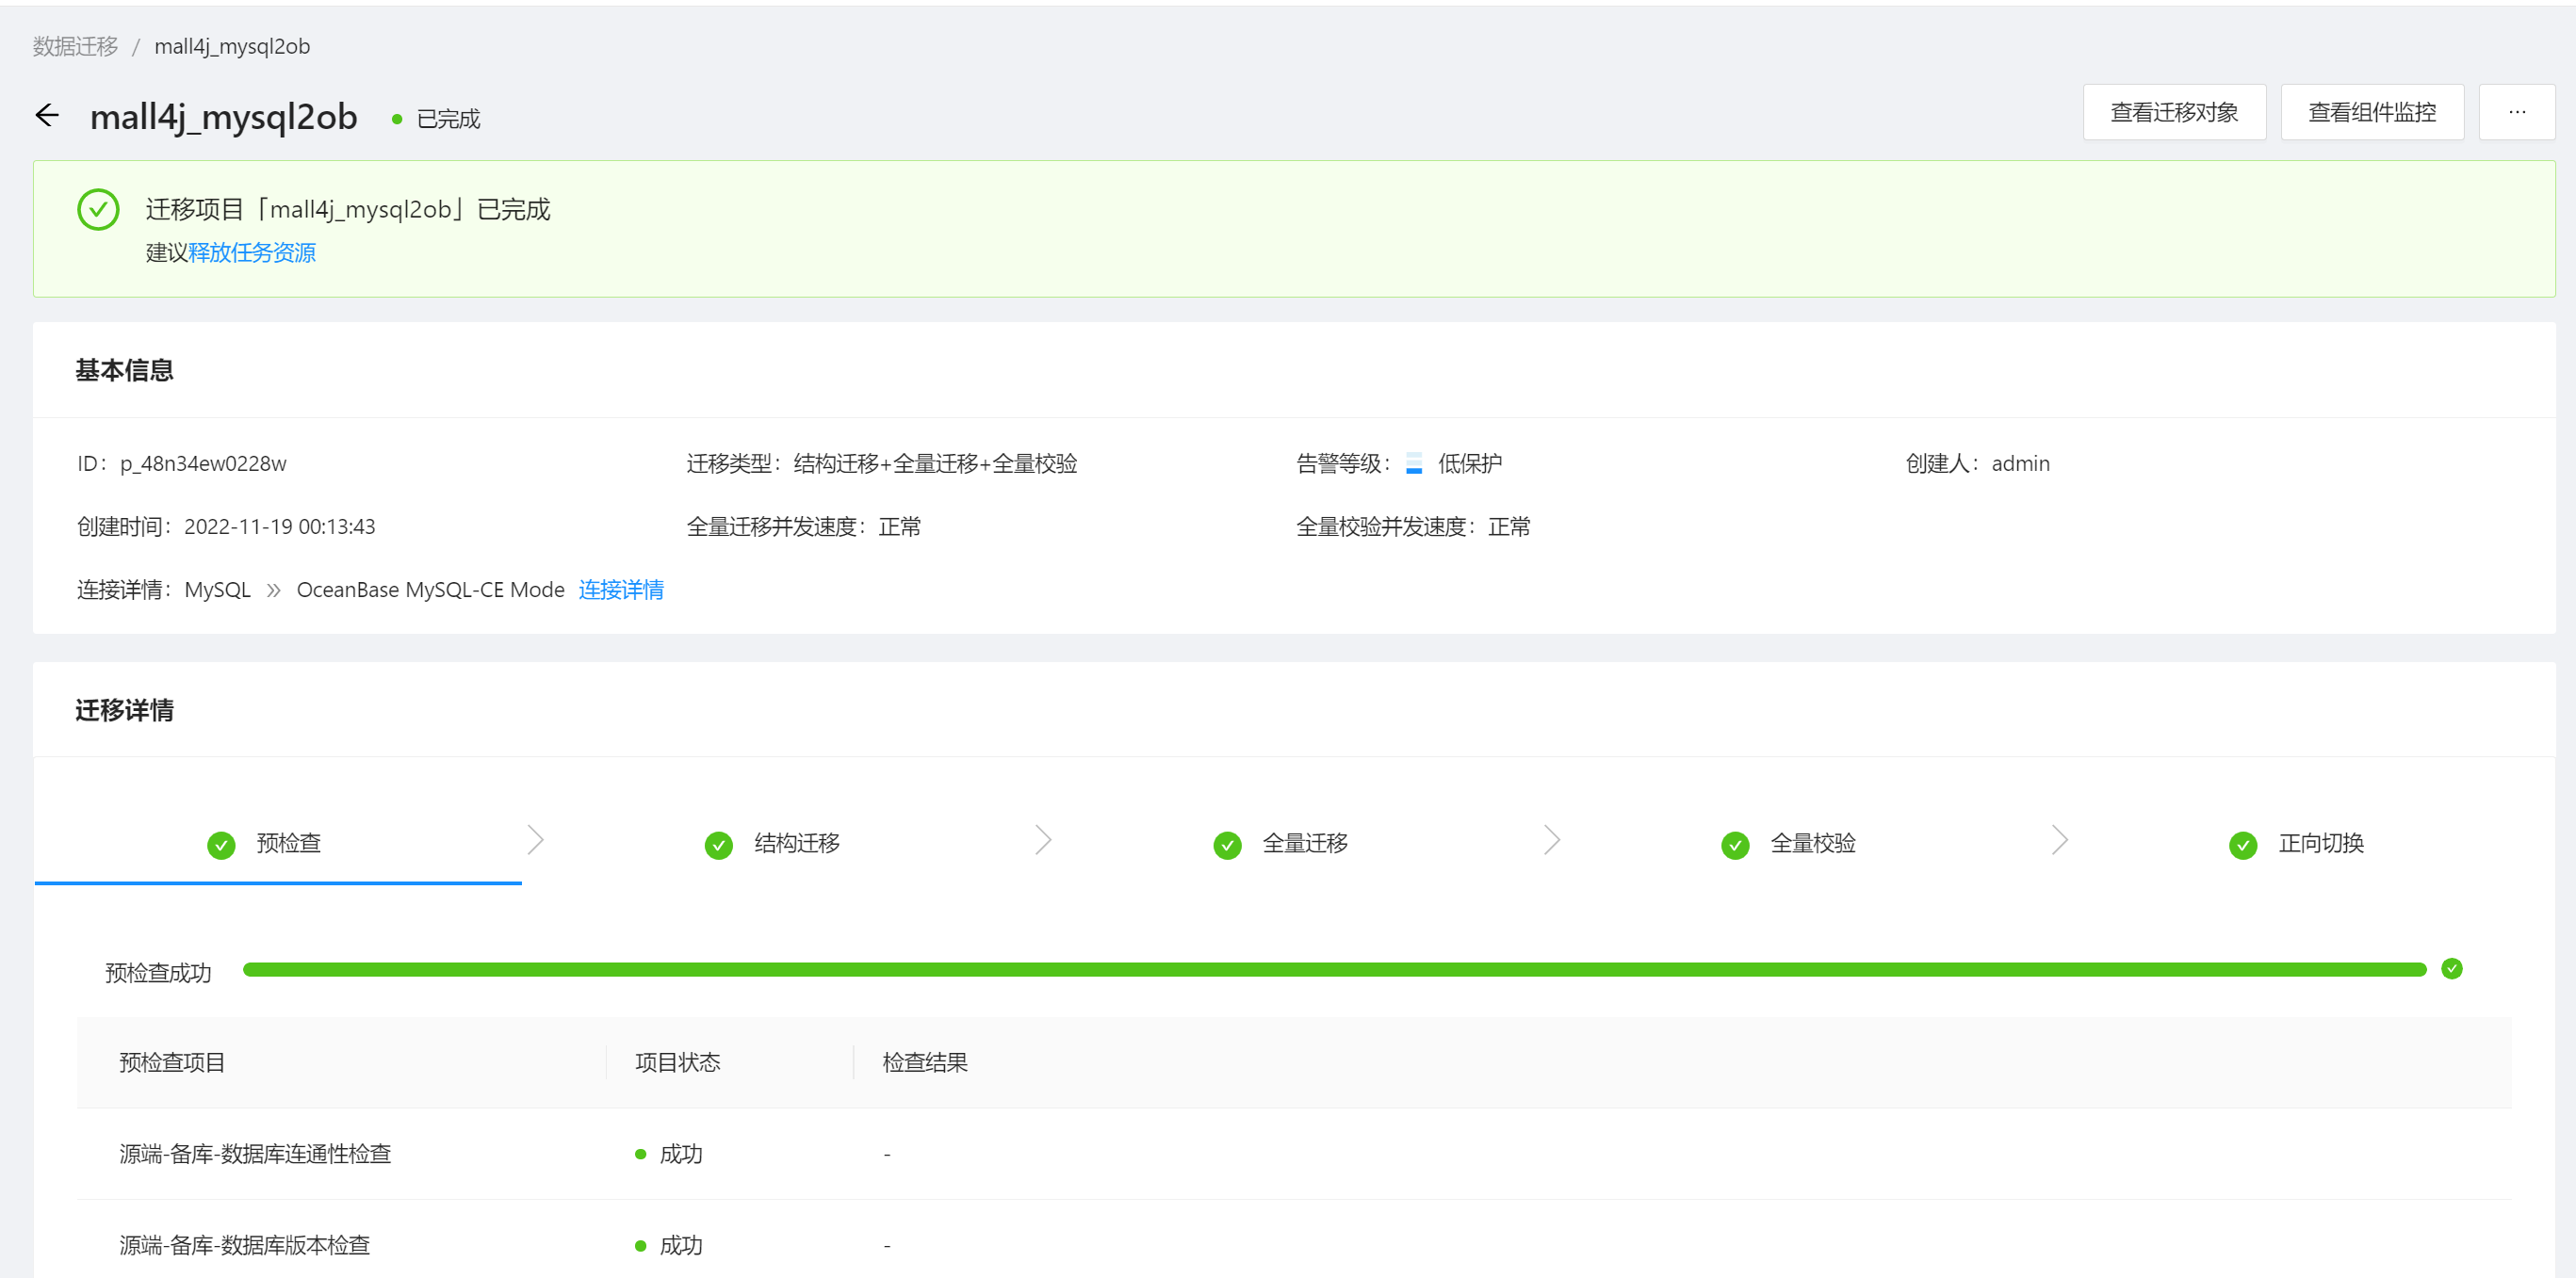Open the 正向切换 step tab
The image size is (2576, 1278).
pos(2320,843)
